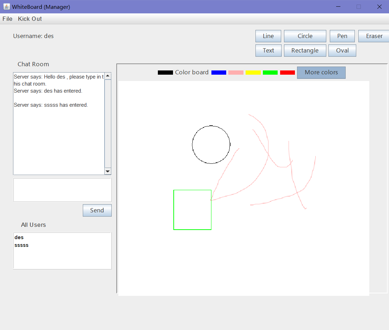Select the Text tool

pyautogui.click(x=268, y=51)
